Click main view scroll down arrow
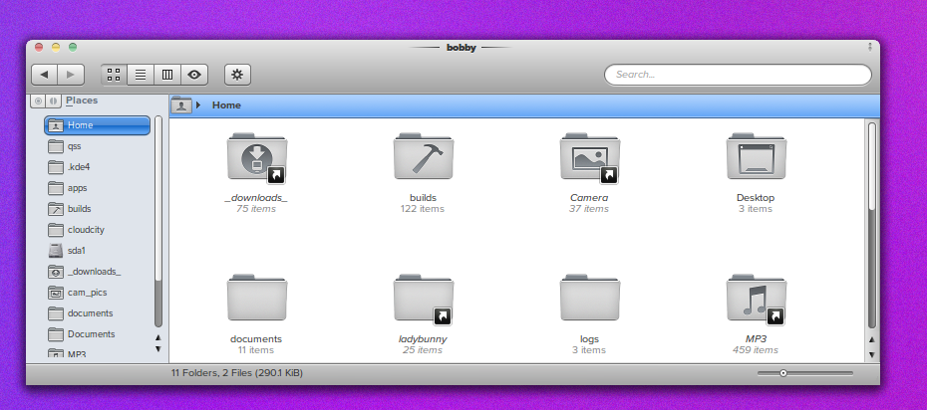This screenshot has height=410, width=927. [x=872, y=354]
